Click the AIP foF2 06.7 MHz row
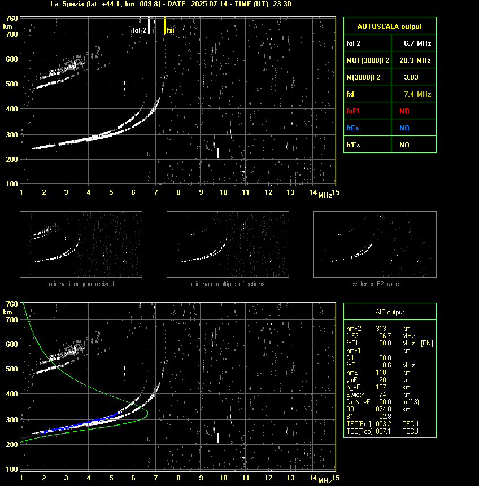 click(x=381, y=336)
